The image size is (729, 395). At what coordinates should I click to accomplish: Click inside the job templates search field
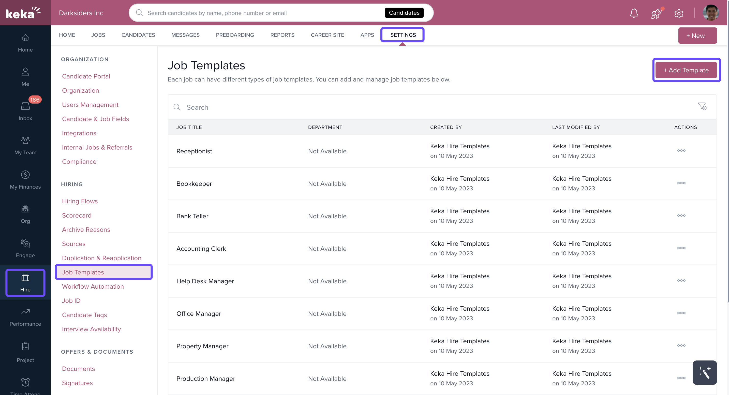[x=255, y=107]
